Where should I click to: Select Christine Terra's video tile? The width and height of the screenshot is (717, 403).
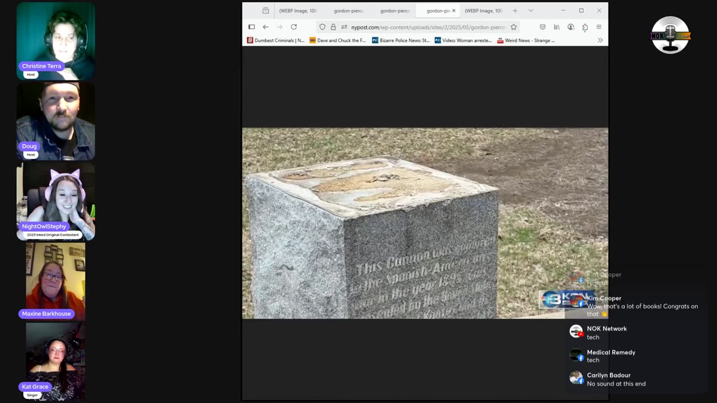click(x=55, y=41)
